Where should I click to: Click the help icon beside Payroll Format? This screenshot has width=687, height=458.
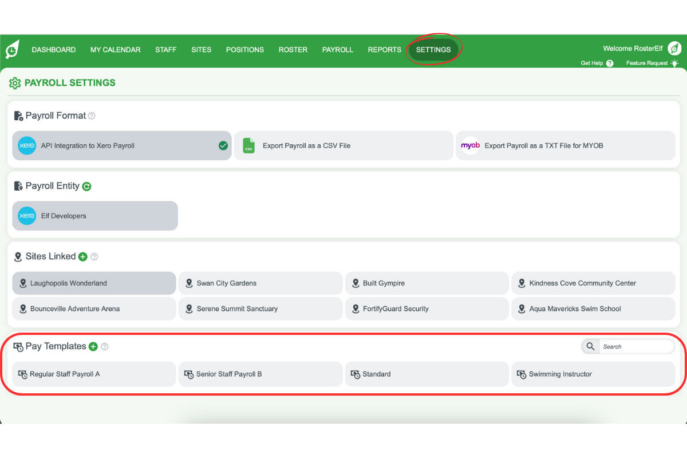(x=92, y=116)
